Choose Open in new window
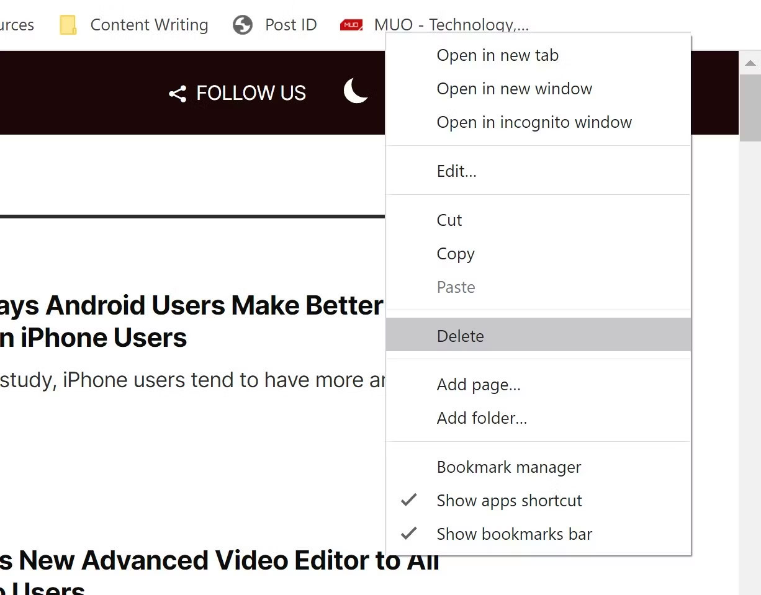Image resolution: width=761 pixels, height=595 pixels. [538, 89]
